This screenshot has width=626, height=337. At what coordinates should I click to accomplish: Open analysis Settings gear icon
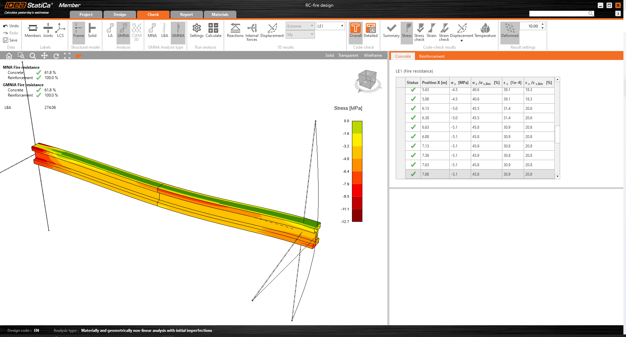[196, 30]
